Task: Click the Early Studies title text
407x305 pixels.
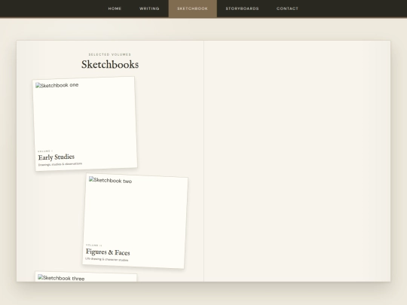Action: point(57,157)
